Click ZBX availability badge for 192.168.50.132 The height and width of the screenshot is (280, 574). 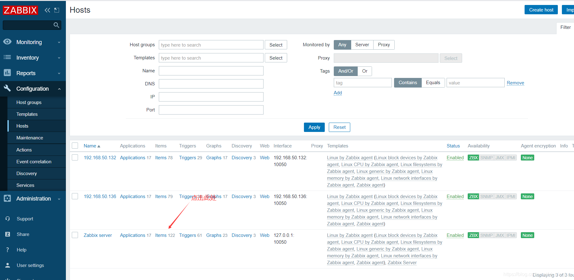click(473, 158)
